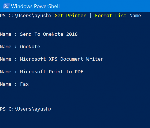
Task: Click the PowerShell icon in title bar
Action: 6,6
